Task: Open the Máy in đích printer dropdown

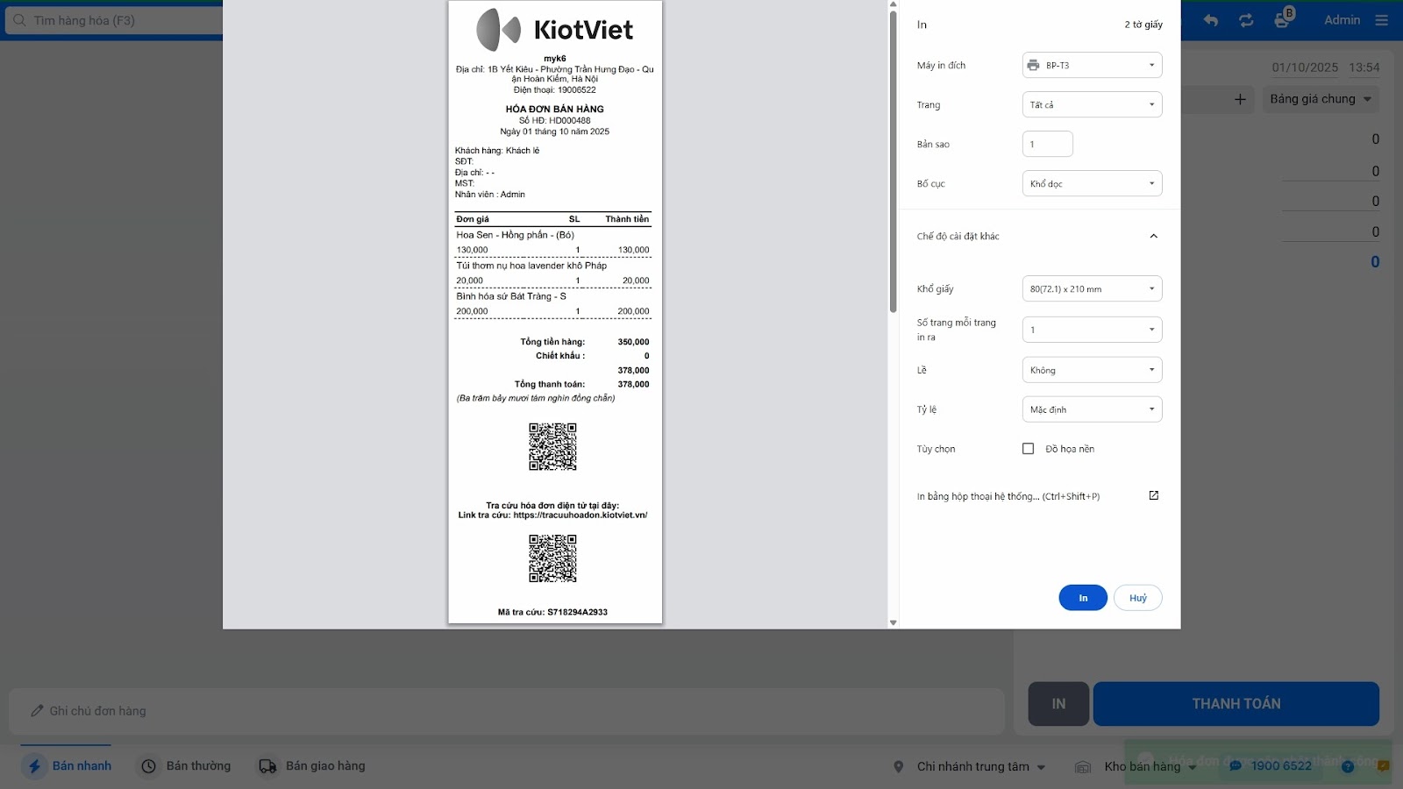Action: click(1092, 65)
